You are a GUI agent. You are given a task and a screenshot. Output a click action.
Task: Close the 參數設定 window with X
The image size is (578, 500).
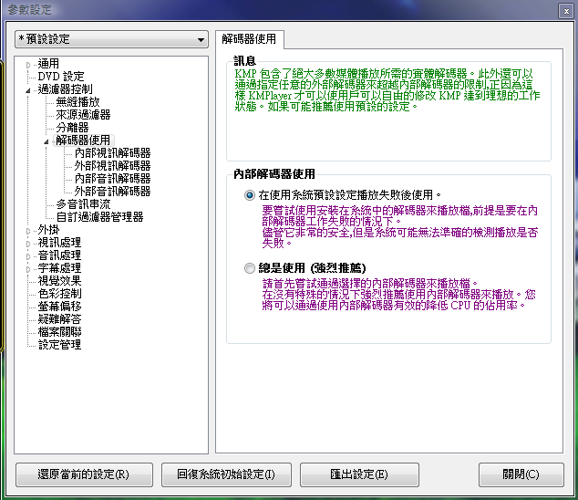563,9
